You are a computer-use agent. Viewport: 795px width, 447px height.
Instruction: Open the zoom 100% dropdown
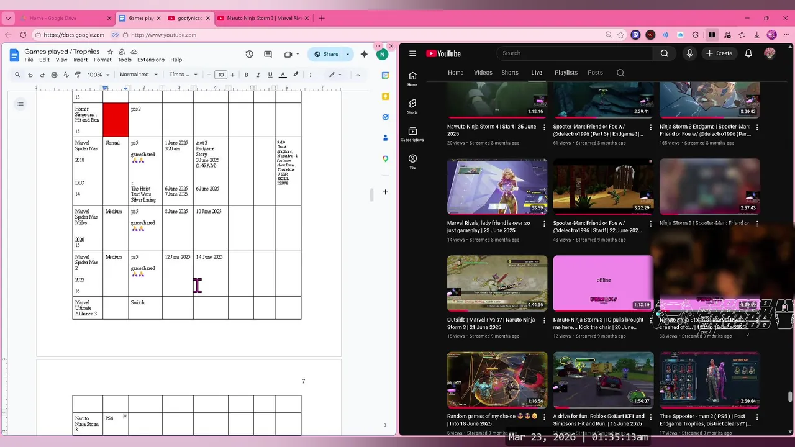(98, 74)
